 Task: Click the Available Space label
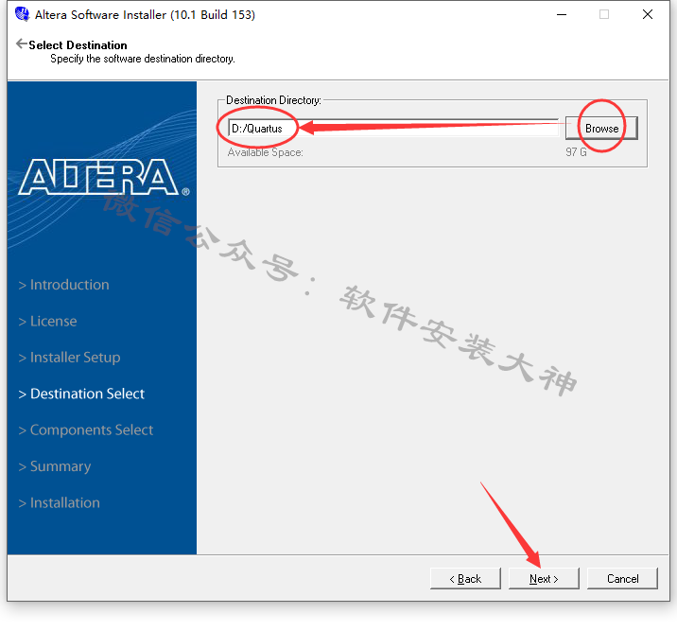pyautogui.click(x=265, y=152)
